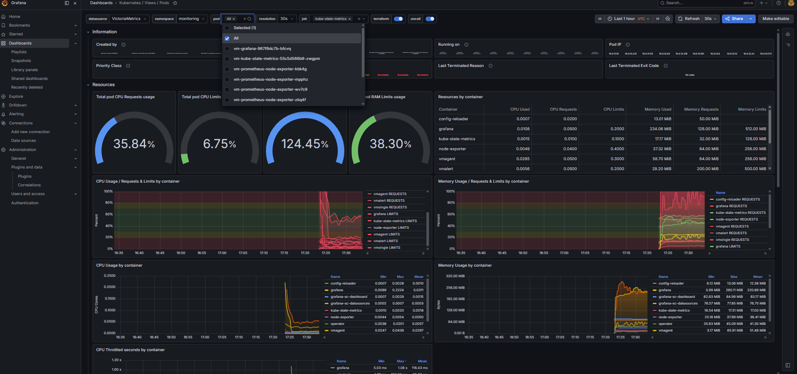The image size is (797, 374).
Task: Click the dock panel icon at bottom right
Action: [x=788, y=365]
